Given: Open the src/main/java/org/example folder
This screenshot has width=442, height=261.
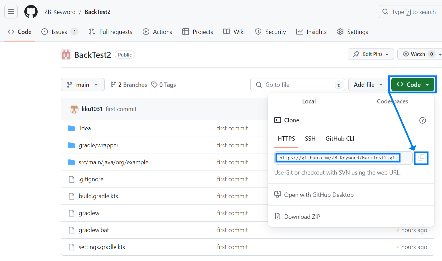Looking at the screenshot, I should (113, 162).
